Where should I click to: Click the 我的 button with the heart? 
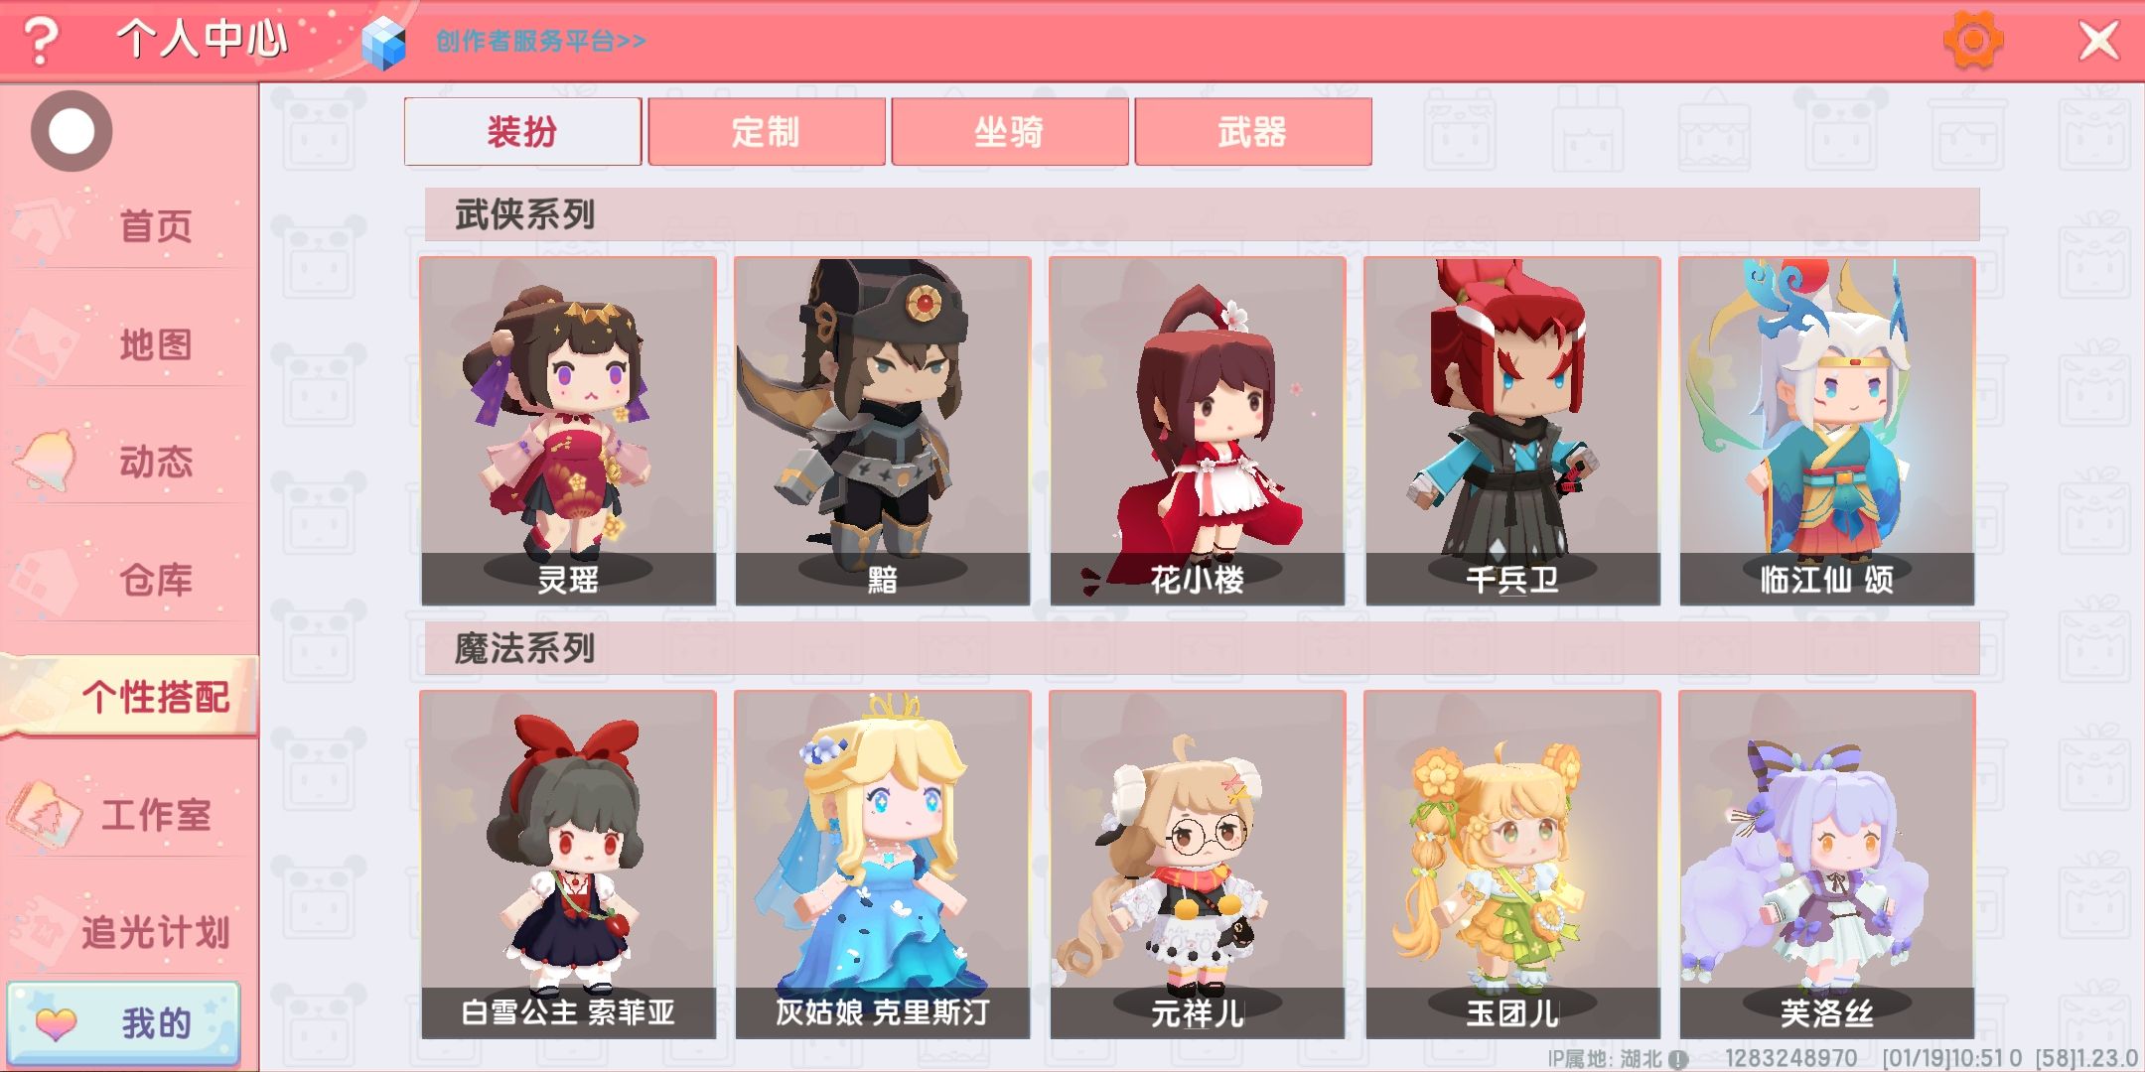[x=124, y=1023]
